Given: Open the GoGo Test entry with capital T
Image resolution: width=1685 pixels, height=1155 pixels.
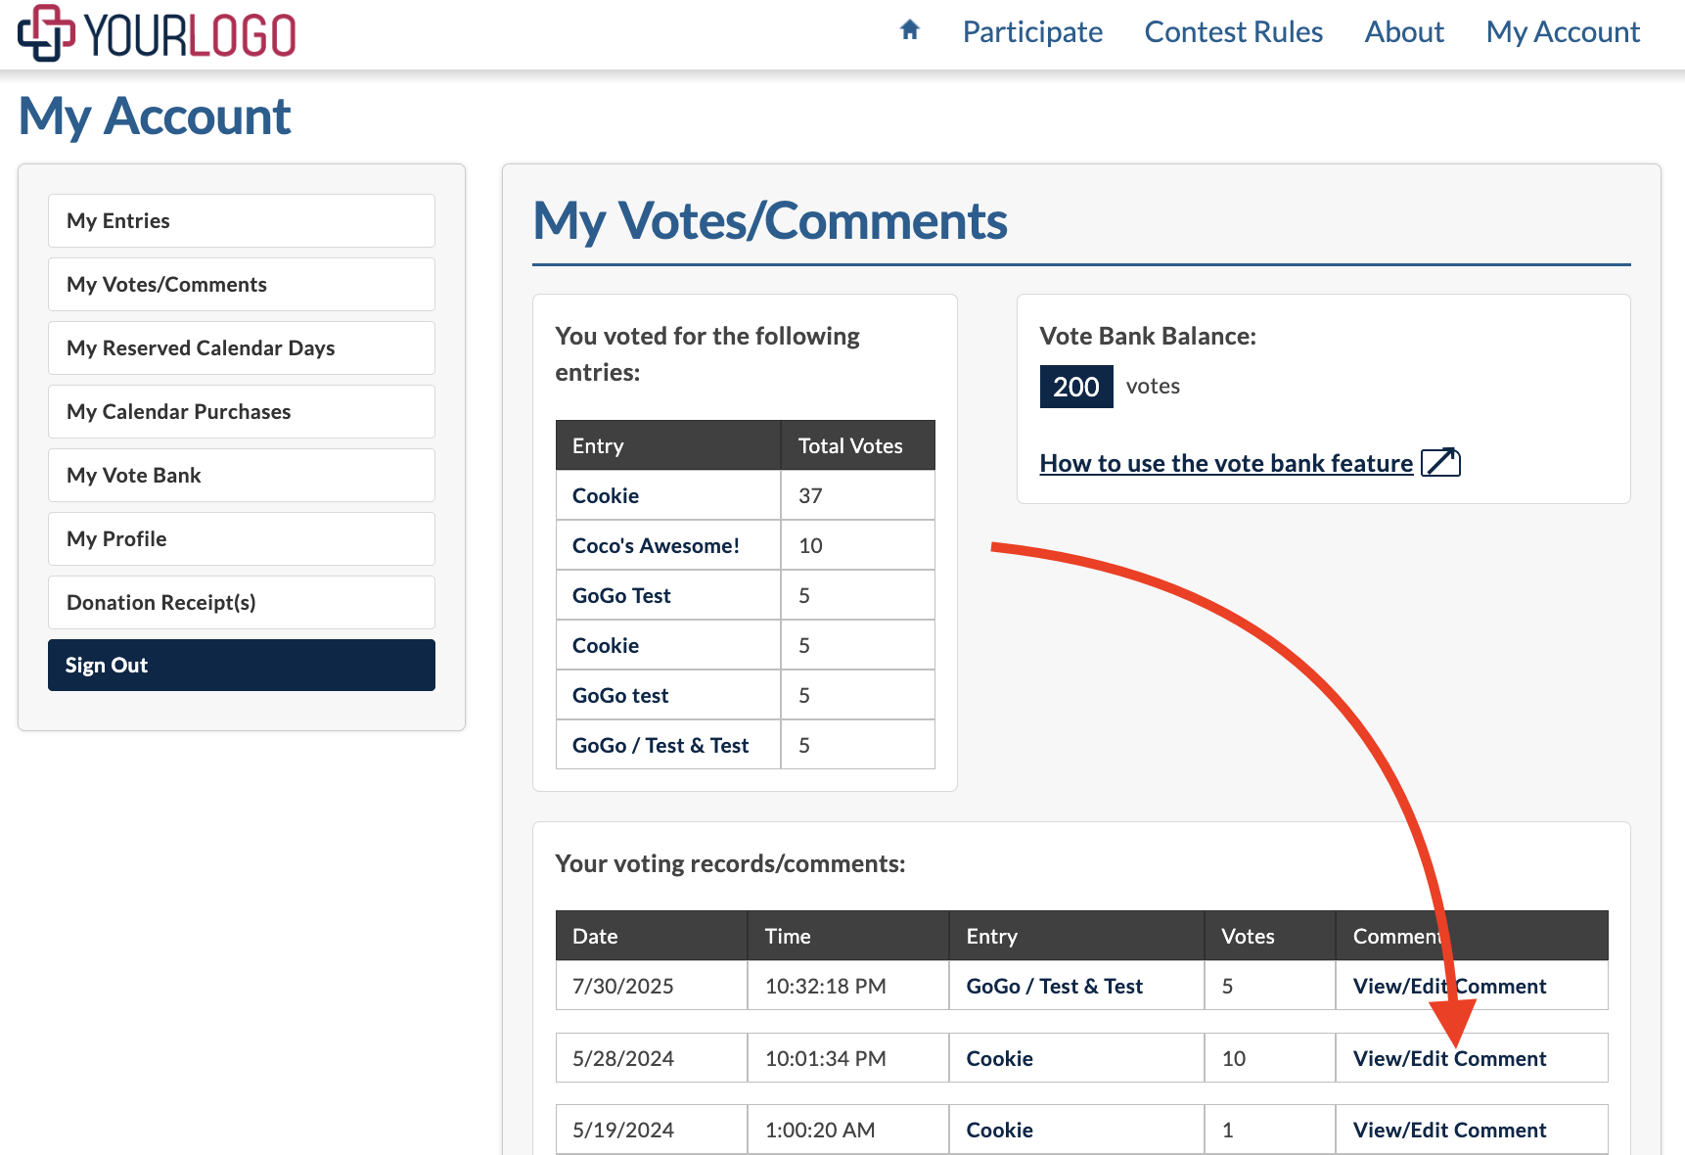Looking at the screenshot, I should coord(621,596).
